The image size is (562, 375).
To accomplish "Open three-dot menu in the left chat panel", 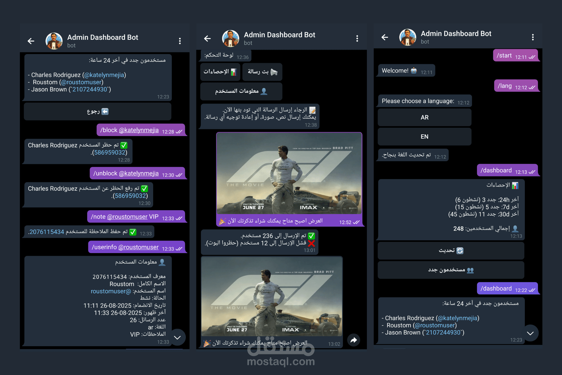I will coord(180,41).
